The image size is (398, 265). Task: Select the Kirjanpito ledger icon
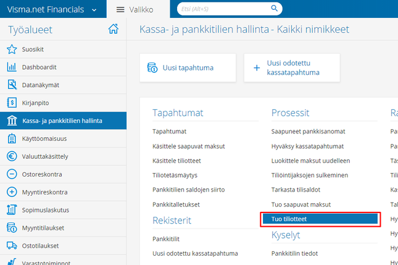pos(11,103)
